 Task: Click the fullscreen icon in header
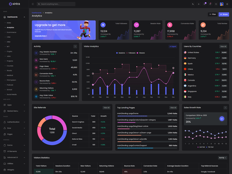[216, 4]
